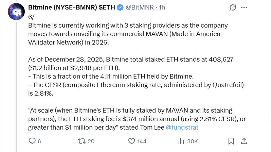Click the 144 likes count
Image resolution: width=271 pixels, height=152 pixels.
coord(142,141)
